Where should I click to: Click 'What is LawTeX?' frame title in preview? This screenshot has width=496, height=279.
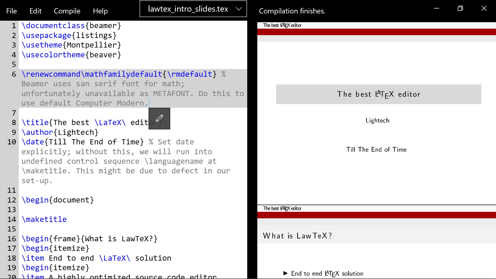(x=297, y=236)
